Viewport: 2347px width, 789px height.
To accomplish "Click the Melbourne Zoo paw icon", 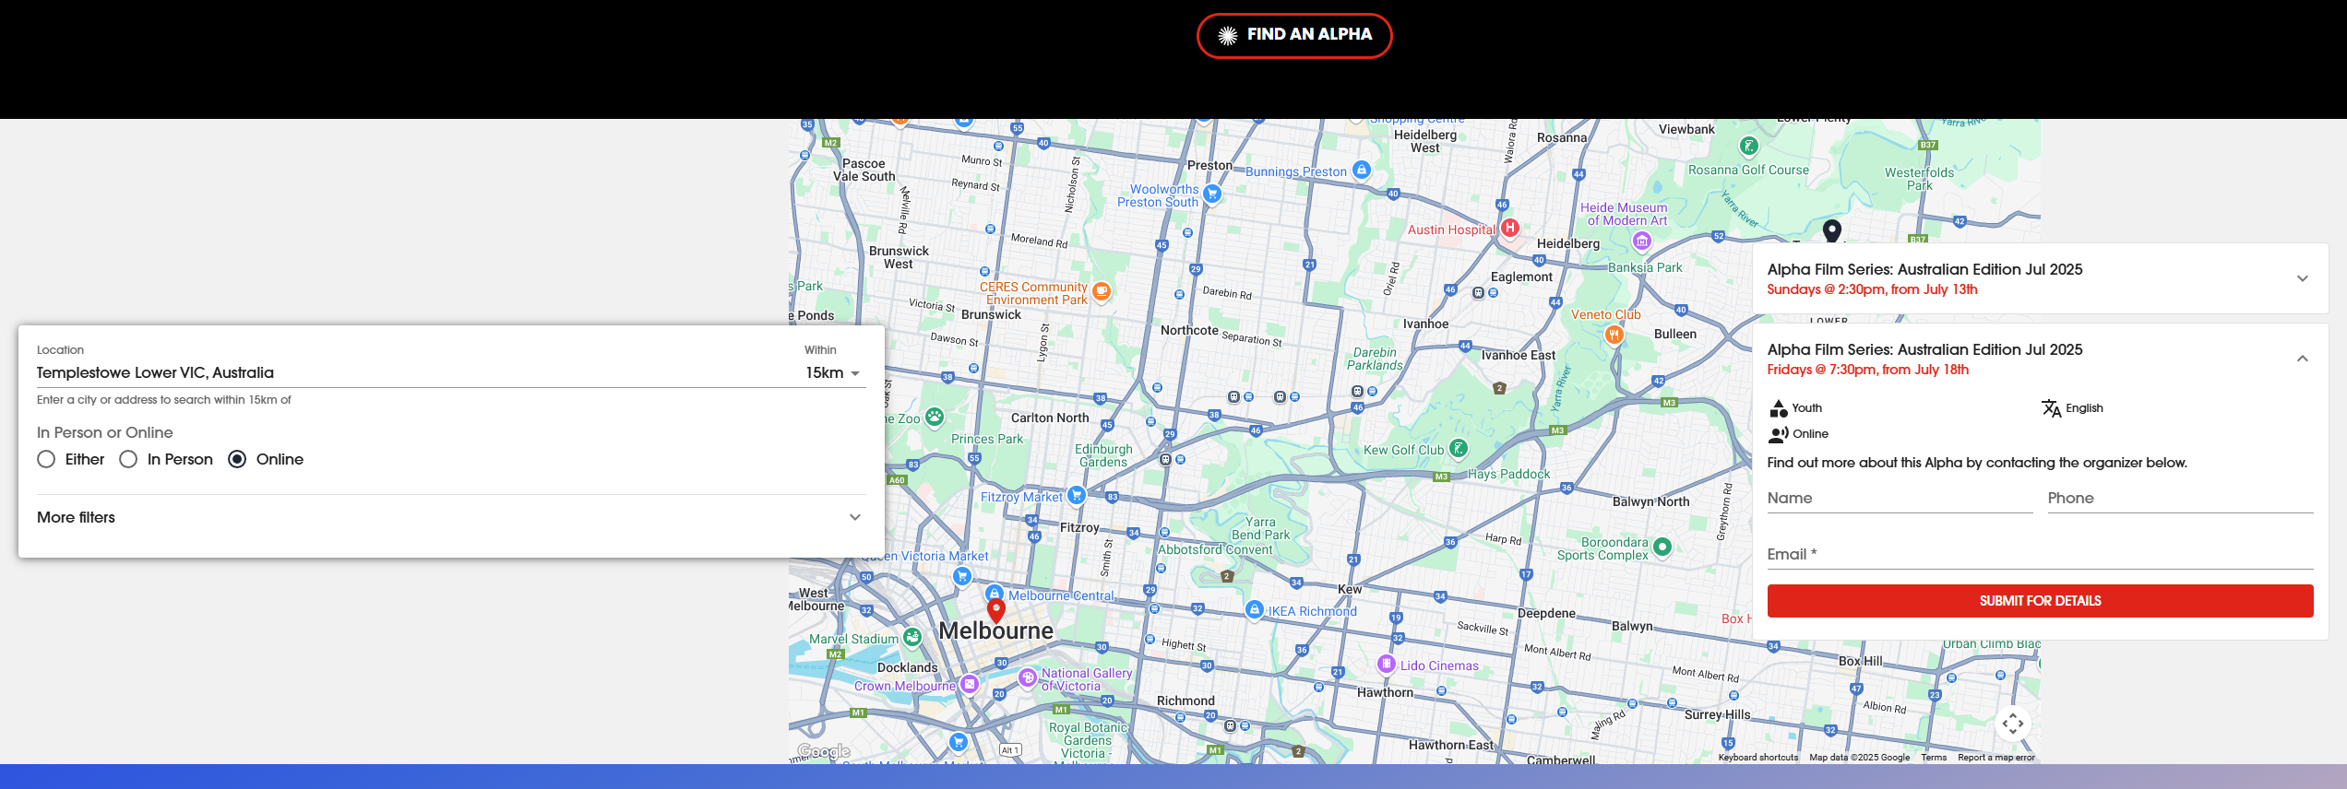I will click(x=935, y=418).
